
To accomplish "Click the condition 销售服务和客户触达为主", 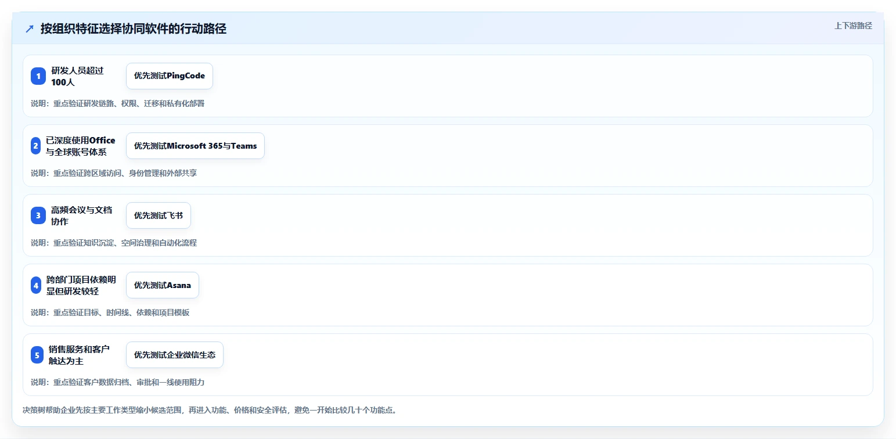I will (x=79, y=355).
